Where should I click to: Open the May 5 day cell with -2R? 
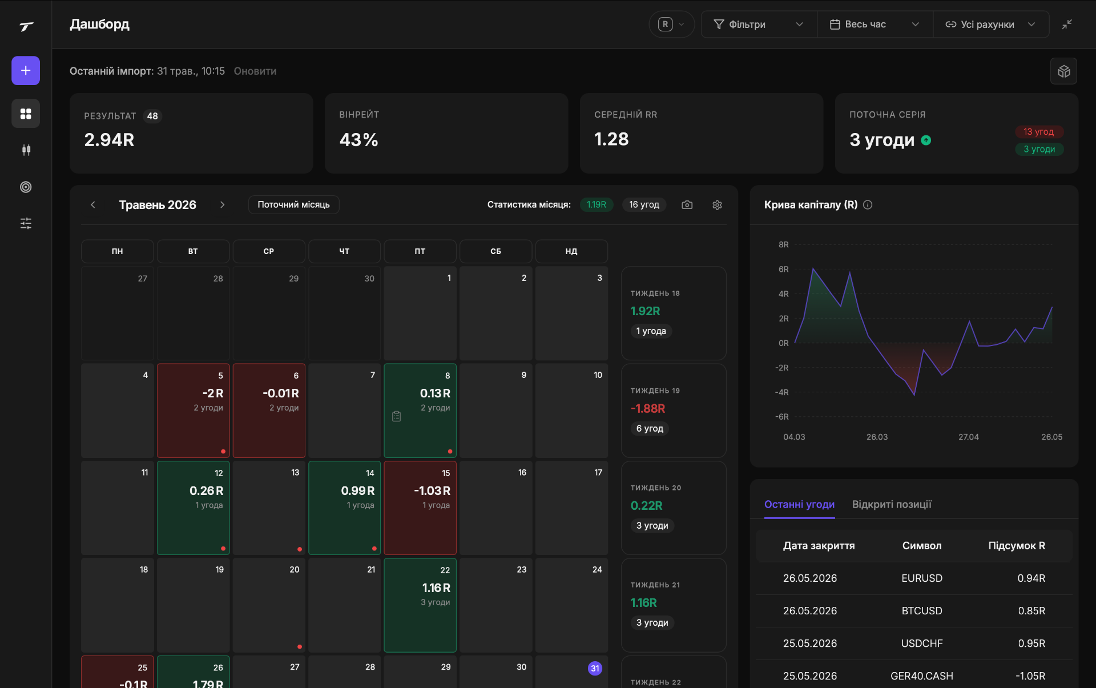193,411
